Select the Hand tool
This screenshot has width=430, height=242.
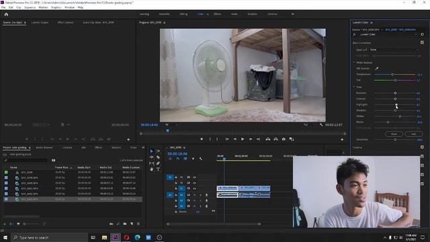[151, 169]
